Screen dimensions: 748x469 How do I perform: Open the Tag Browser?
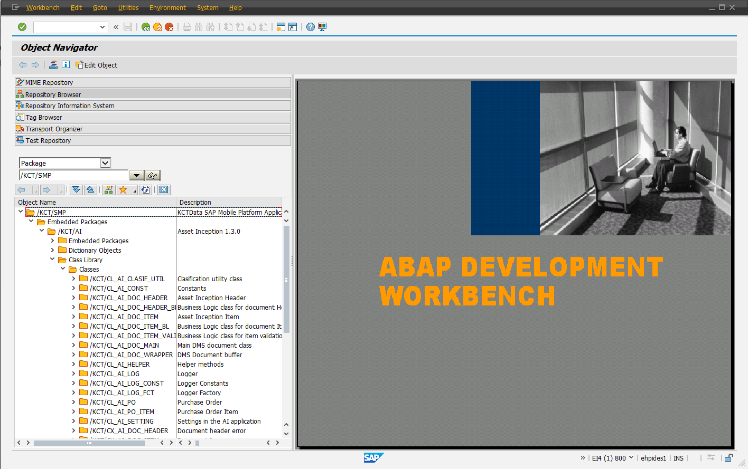153,117
